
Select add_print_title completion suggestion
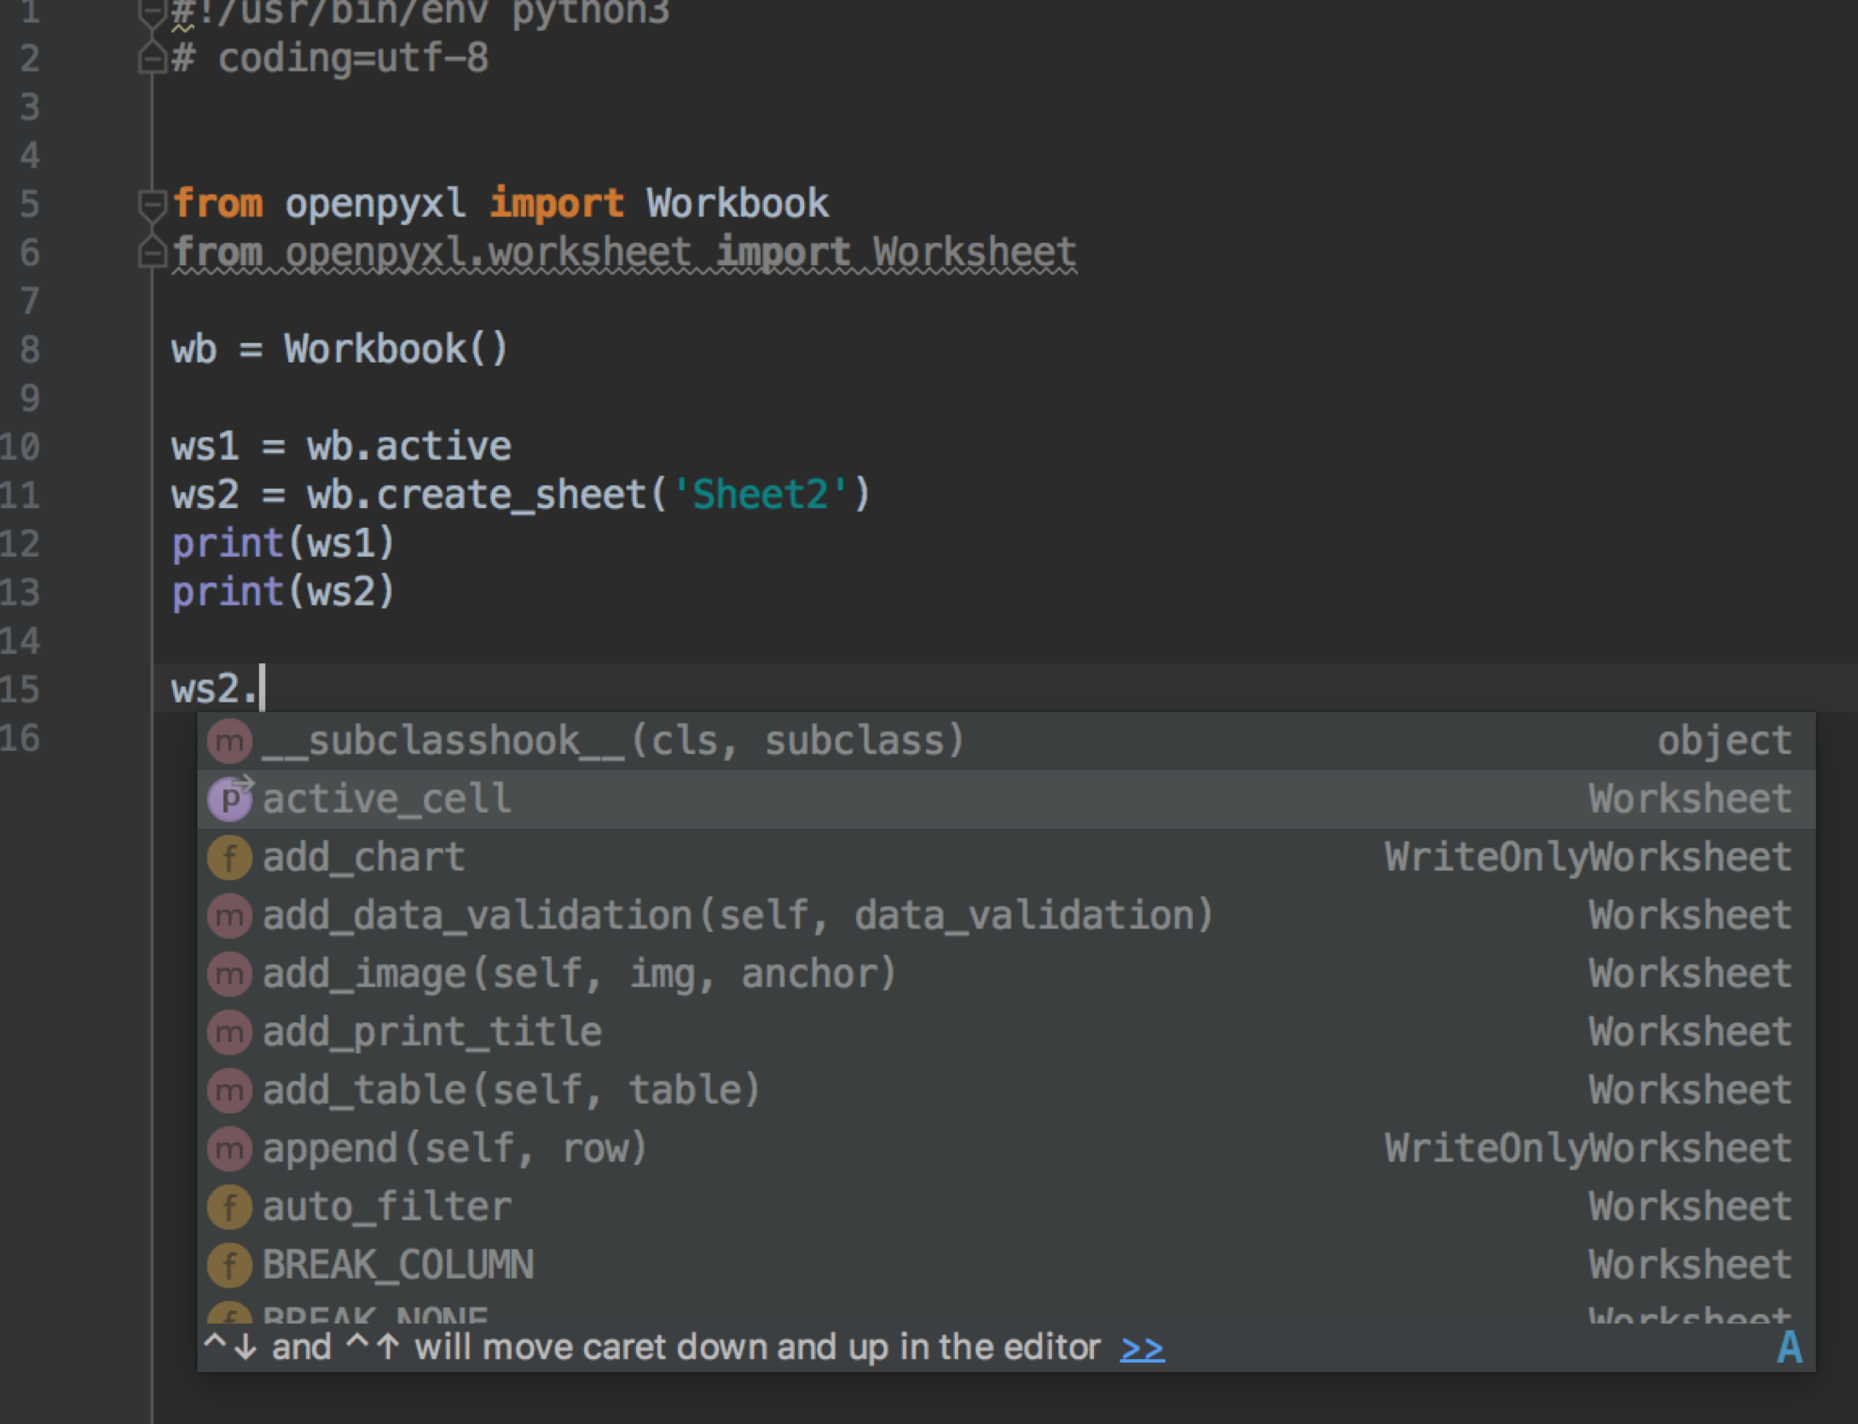(431, 1032)
